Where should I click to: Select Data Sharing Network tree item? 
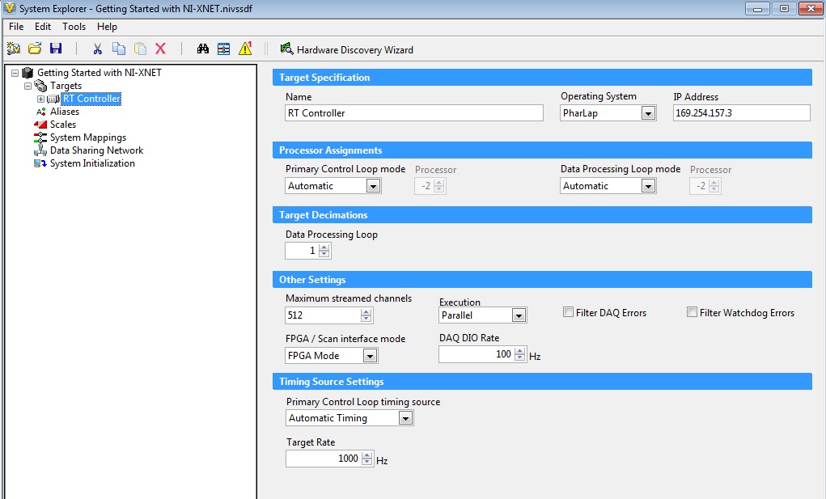click(x=96, y=150)
